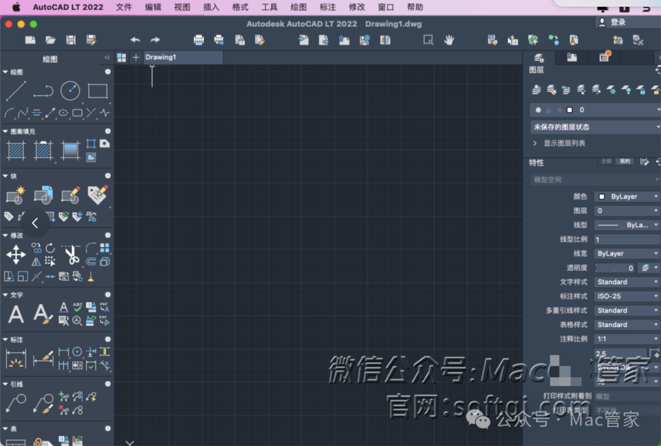Click the Open folder icon
The height and width of the screenshot is (446, 661).
(51, 40)
